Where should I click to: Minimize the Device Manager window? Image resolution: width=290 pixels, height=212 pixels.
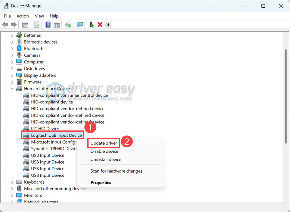[x=246, y=6]
